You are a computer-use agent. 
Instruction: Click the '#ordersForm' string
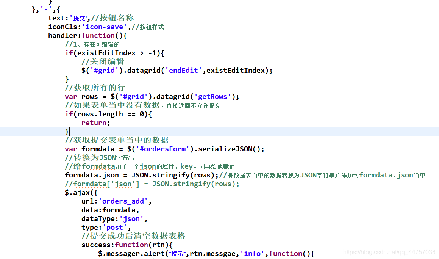pos(162,149)
